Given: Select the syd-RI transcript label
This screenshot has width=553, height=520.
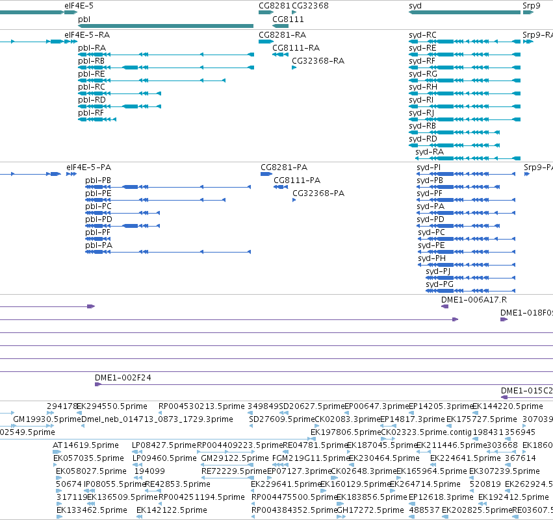Looking at the screenshot, I should [x=421, y=100].
